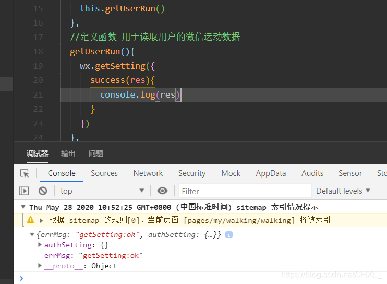Open the Network tab
Image resolution: width=387 pixels, height=284 pixels.
click(x=148, y=173)
